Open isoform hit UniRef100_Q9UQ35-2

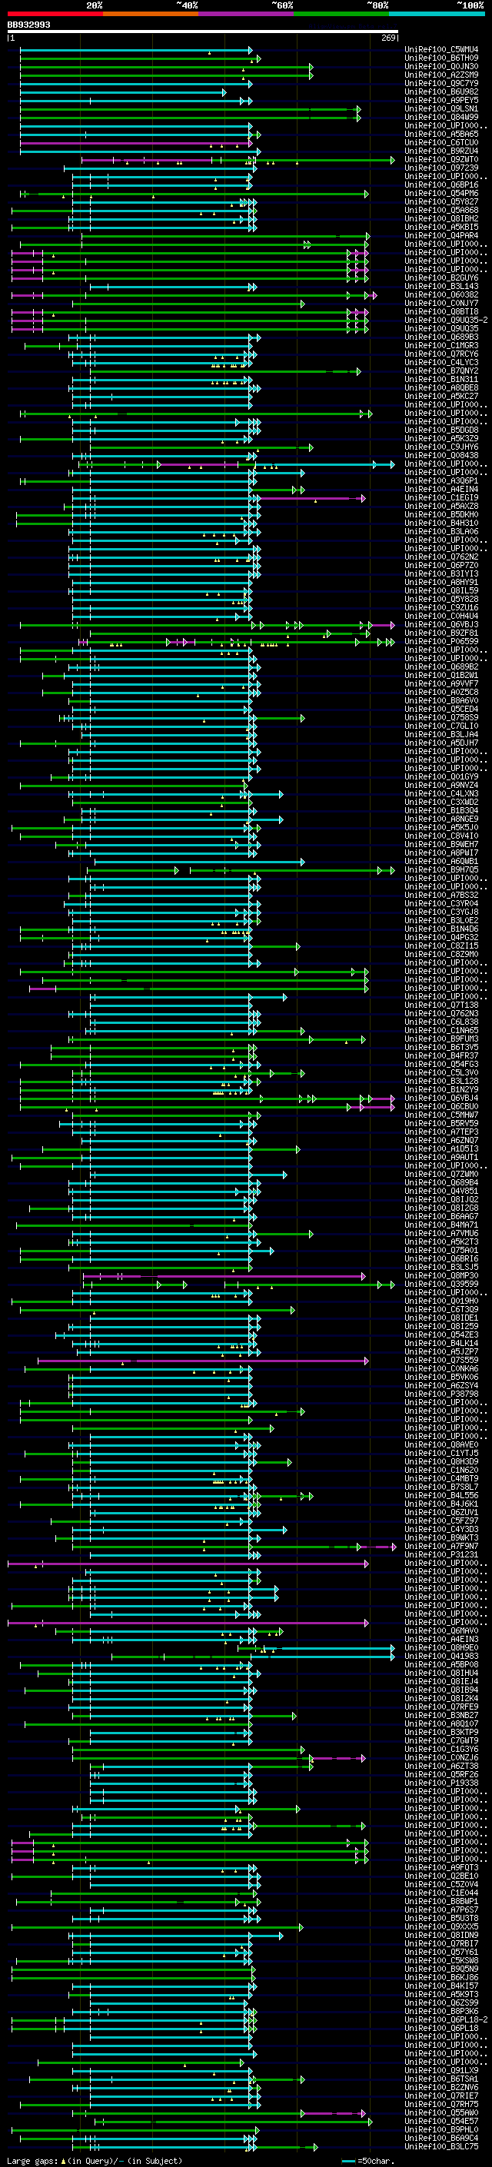click(445, 321)
